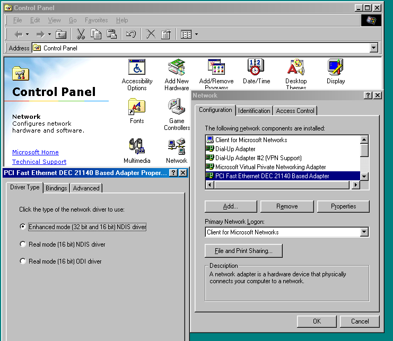Click the help question mark in Network dialog

click(368, 95)
